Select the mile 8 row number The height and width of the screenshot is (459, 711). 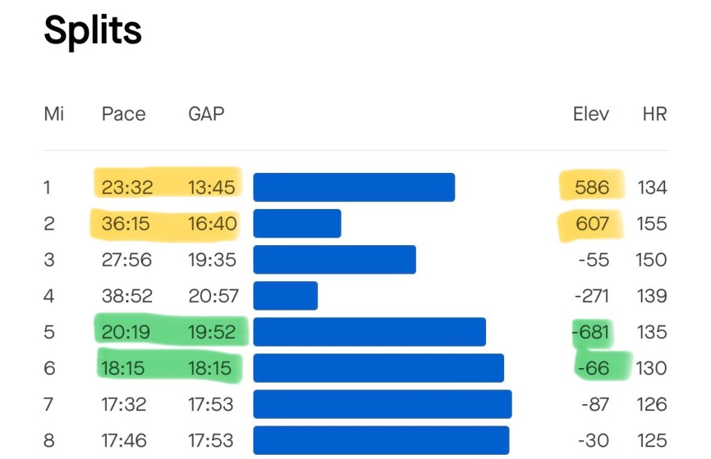49,440
